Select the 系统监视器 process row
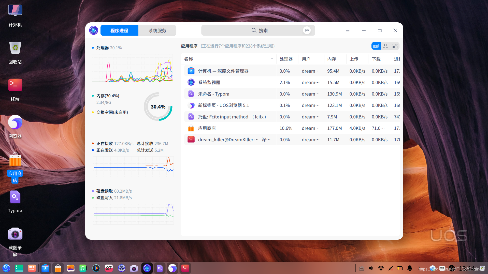 click(x=292, y=82)
